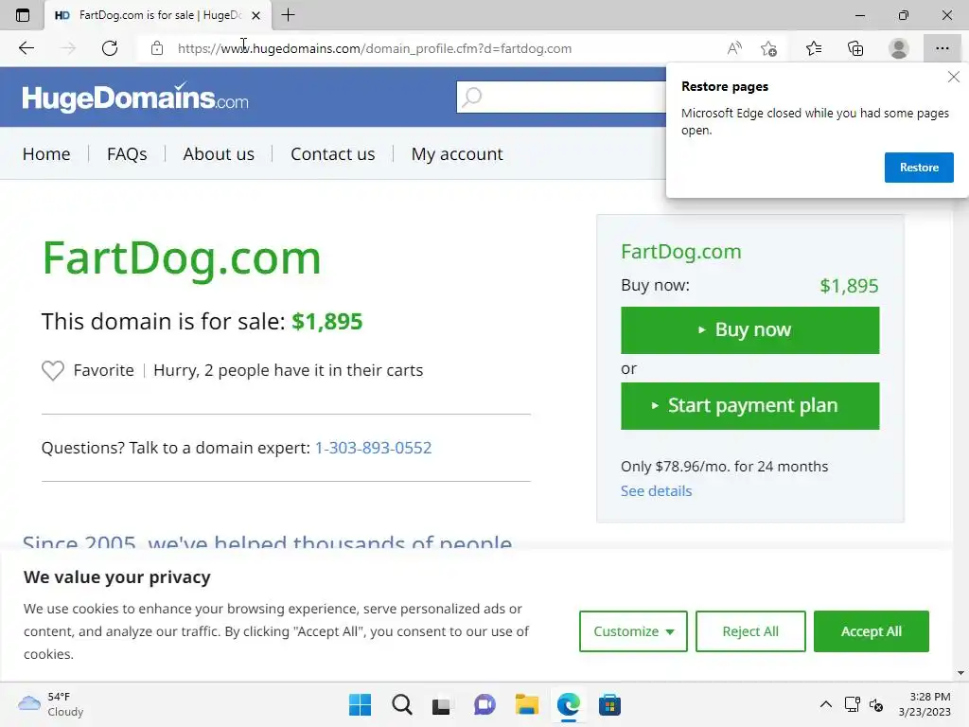Click the Restore button
Viewport: 969px width, 727px height.
click(919, 168)
